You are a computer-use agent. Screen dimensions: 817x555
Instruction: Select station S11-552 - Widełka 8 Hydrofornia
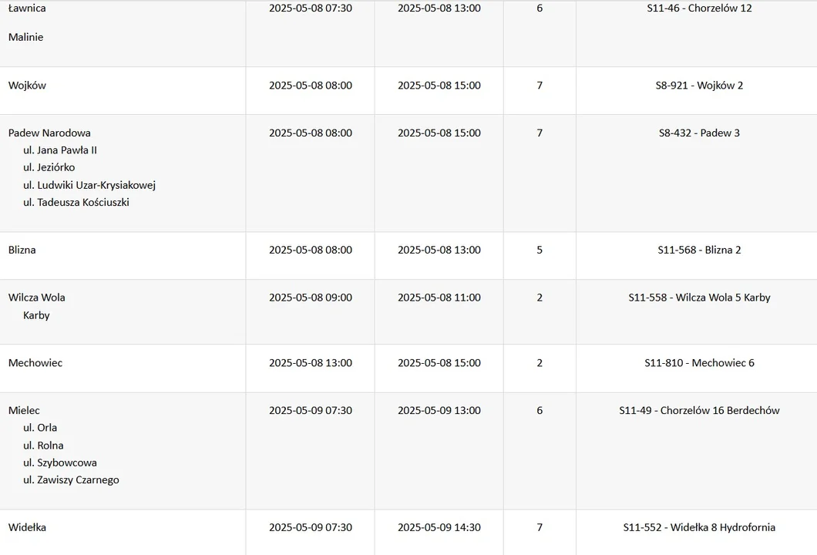pyautogui.click(x=699, y=527)
